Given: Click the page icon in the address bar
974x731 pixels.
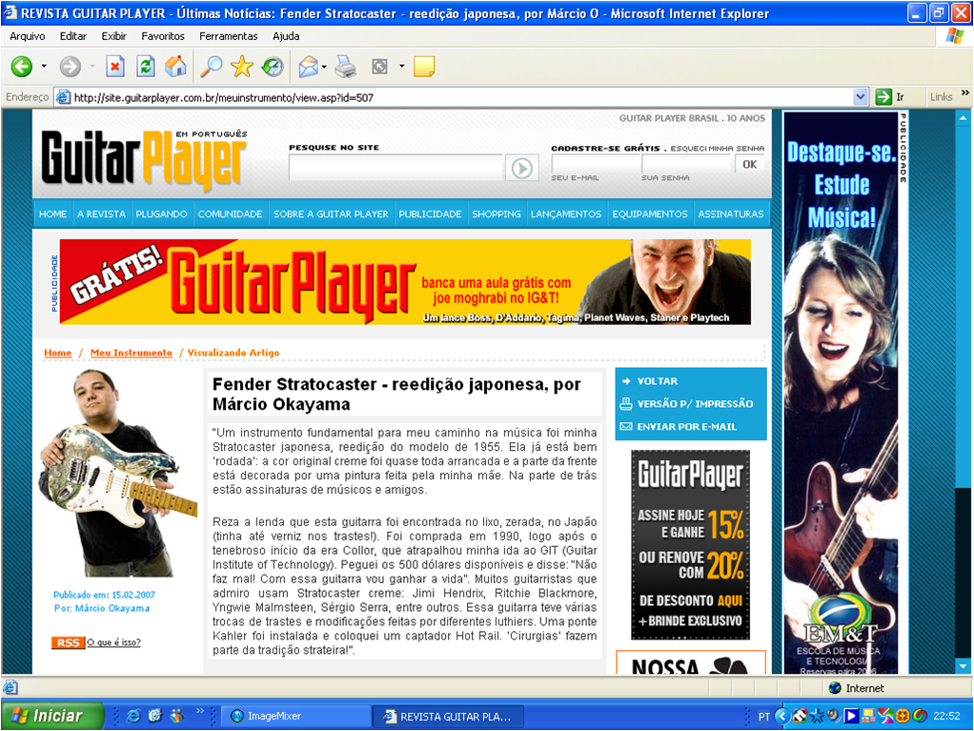Looking at the screenshot, I should pos(63,97).
